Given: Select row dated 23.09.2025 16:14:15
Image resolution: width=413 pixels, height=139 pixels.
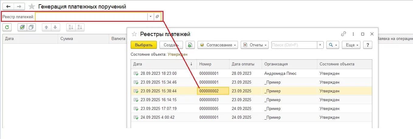Looking at the screenshot, I should pos(251,100).
